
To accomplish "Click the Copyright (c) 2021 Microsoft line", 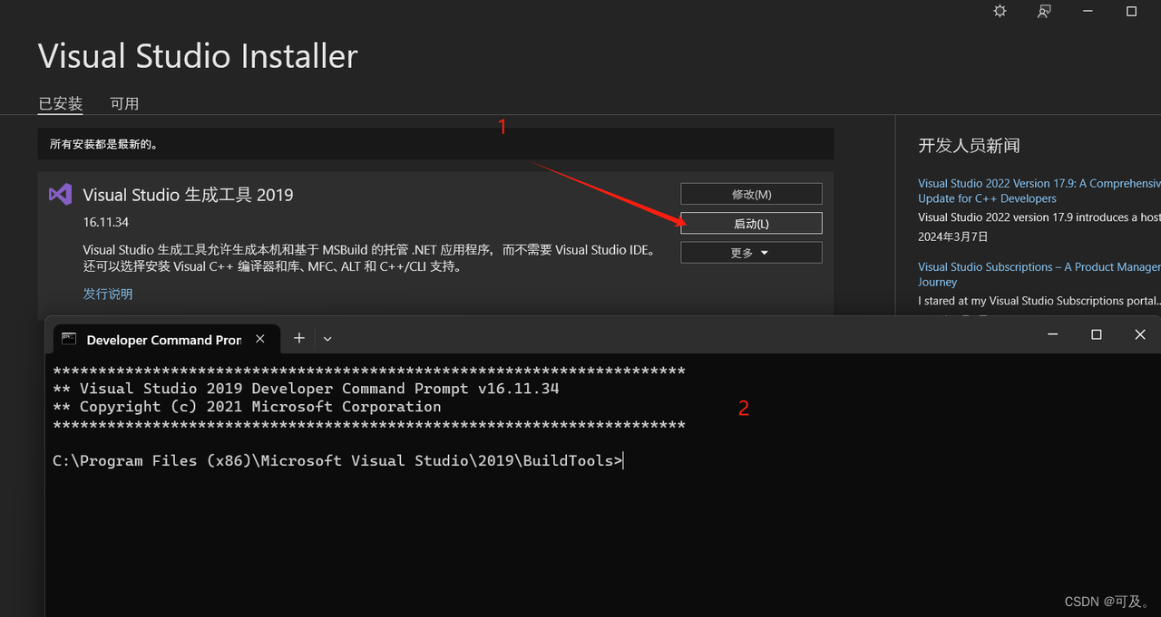I will (x=248, y=407).
